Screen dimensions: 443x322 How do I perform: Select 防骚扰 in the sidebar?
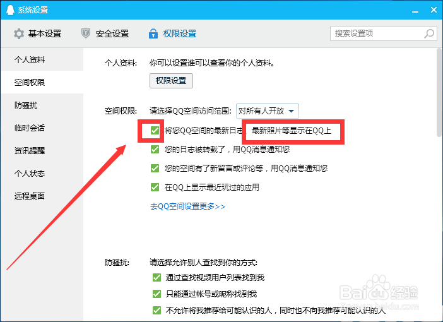[42, 105]
